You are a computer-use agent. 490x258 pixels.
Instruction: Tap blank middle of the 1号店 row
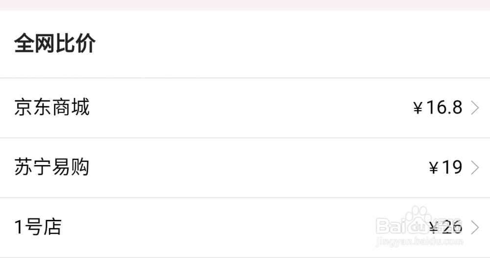click(x=220, y=228)
